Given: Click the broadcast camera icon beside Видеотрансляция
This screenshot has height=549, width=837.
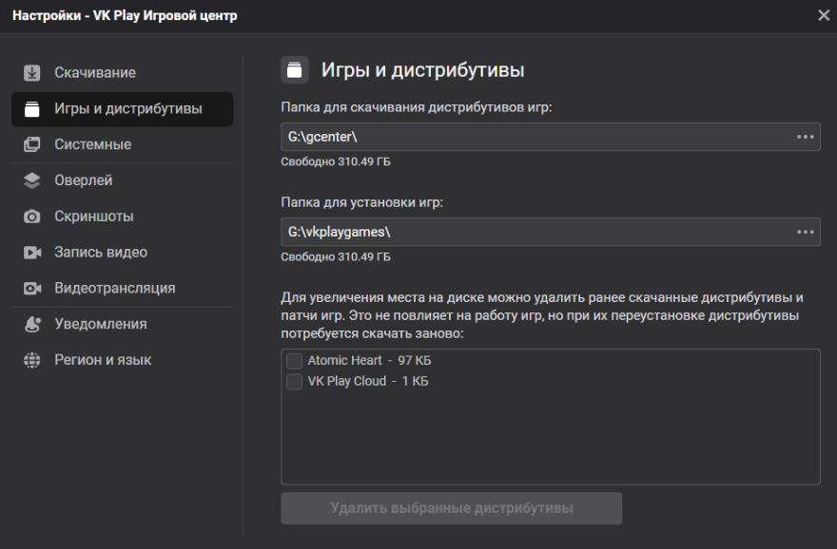Looking at the screenshot, I should click(32, 289).
